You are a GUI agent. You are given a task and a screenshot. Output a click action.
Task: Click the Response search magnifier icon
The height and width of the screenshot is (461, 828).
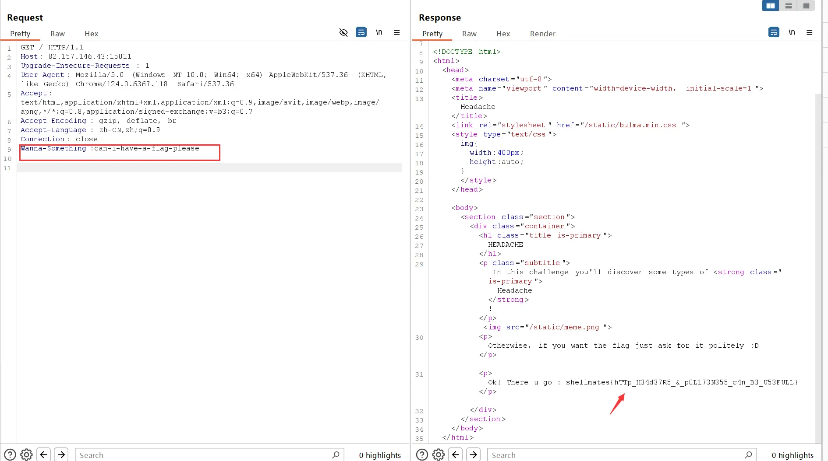(x=749, y=455)
